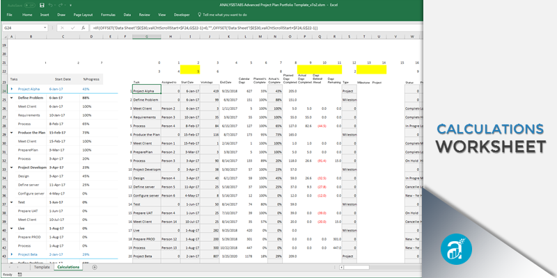Collapse the Produce the Plan group
This screenshot has width=557, height=278.
coord(12,132)
